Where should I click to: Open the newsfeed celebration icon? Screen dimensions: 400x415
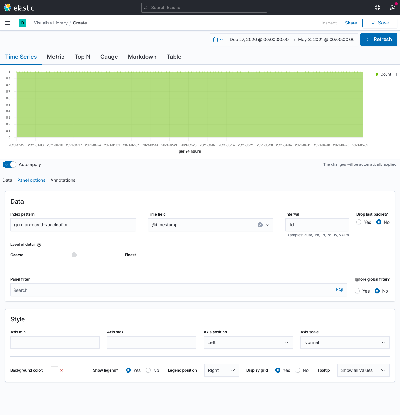pyautogui.click(x=392, y=8)
